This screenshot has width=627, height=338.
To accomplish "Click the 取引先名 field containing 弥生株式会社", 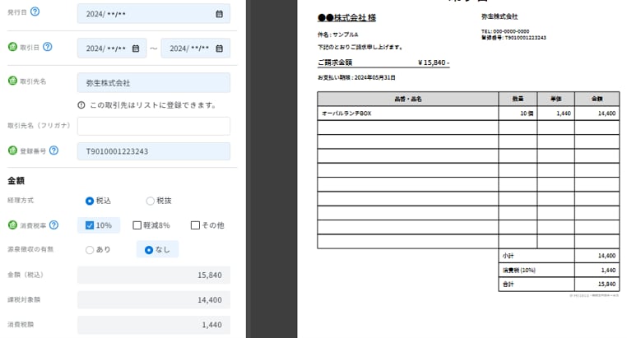I will point(153,83).
